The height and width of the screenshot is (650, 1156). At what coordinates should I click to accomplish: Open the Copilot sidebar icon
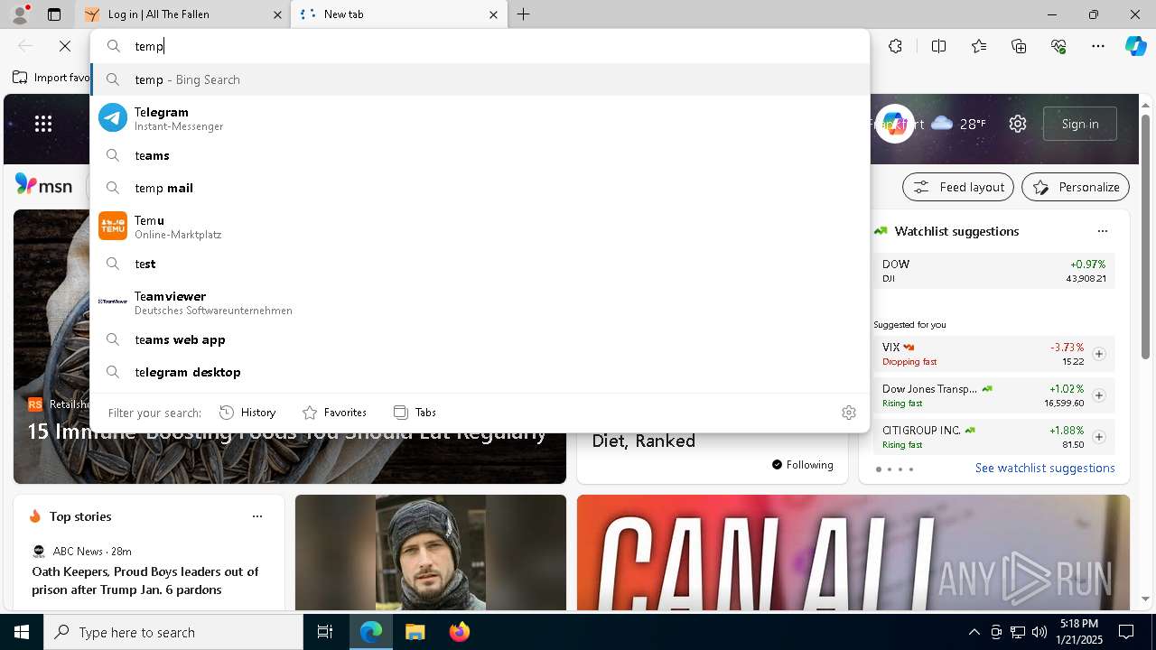pyautogui.click(x=1135, y=46)
